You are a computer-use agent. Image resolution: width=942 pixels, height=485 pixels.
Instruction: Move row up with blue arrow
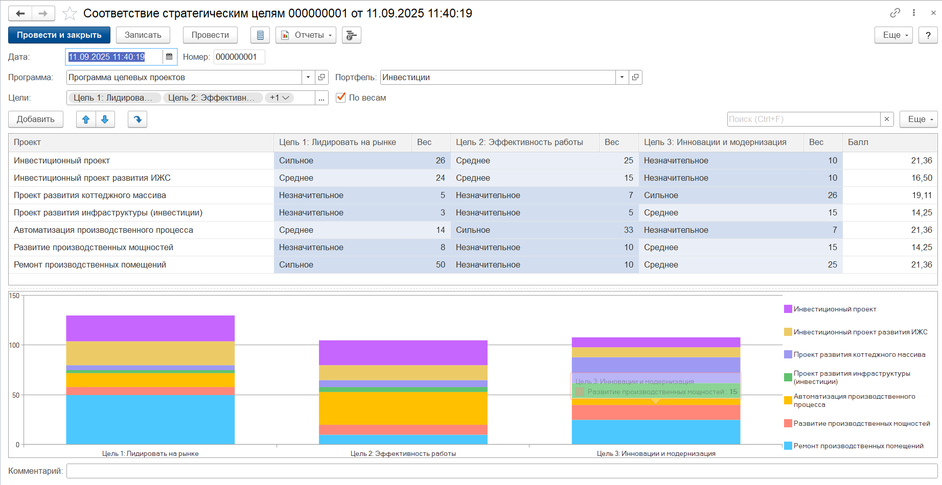pyautogui.click(x=86, y=119)
